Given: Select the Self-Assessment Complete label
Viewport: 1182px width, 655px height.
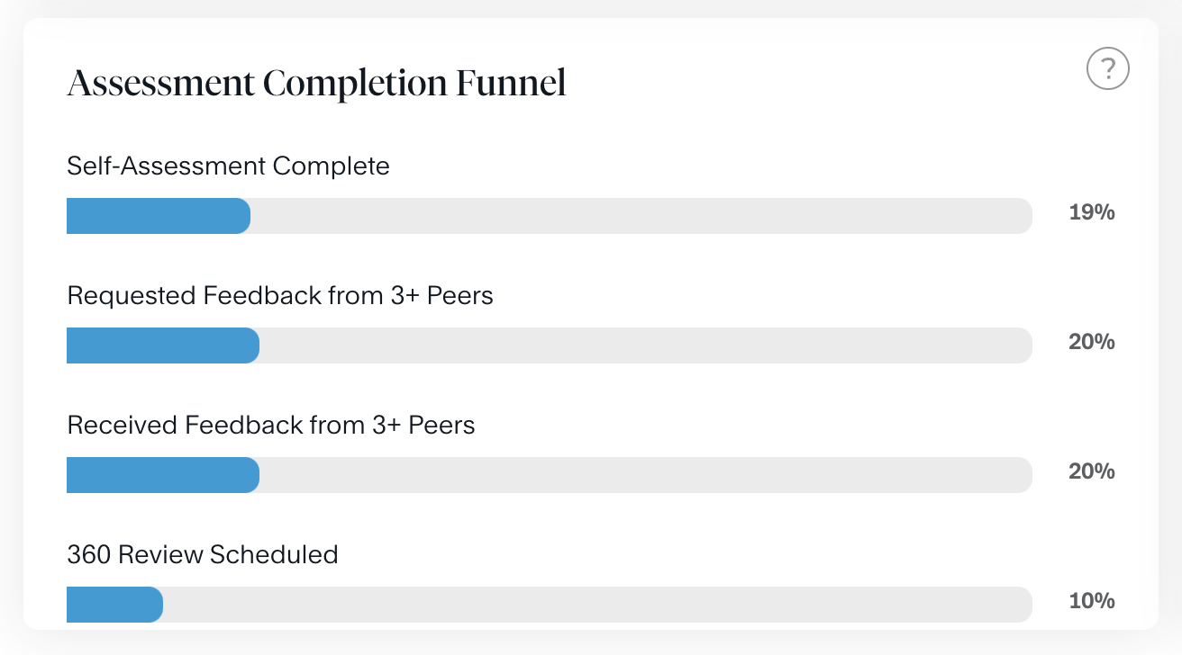Looking at the screenshot, I should [x=228, y=166].
